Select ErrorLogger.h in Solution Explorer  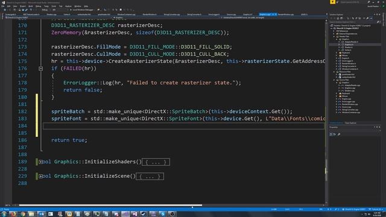(347, 61)
